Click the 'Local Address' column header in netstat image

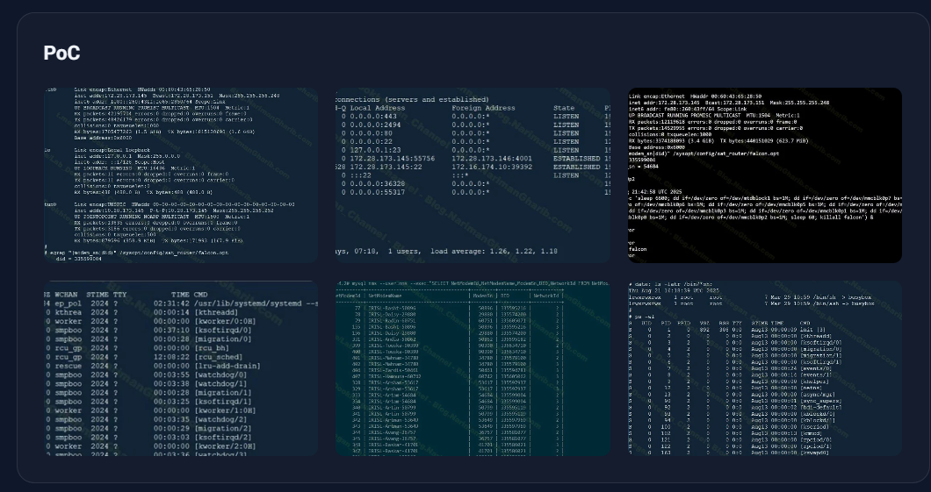(377, 109)
